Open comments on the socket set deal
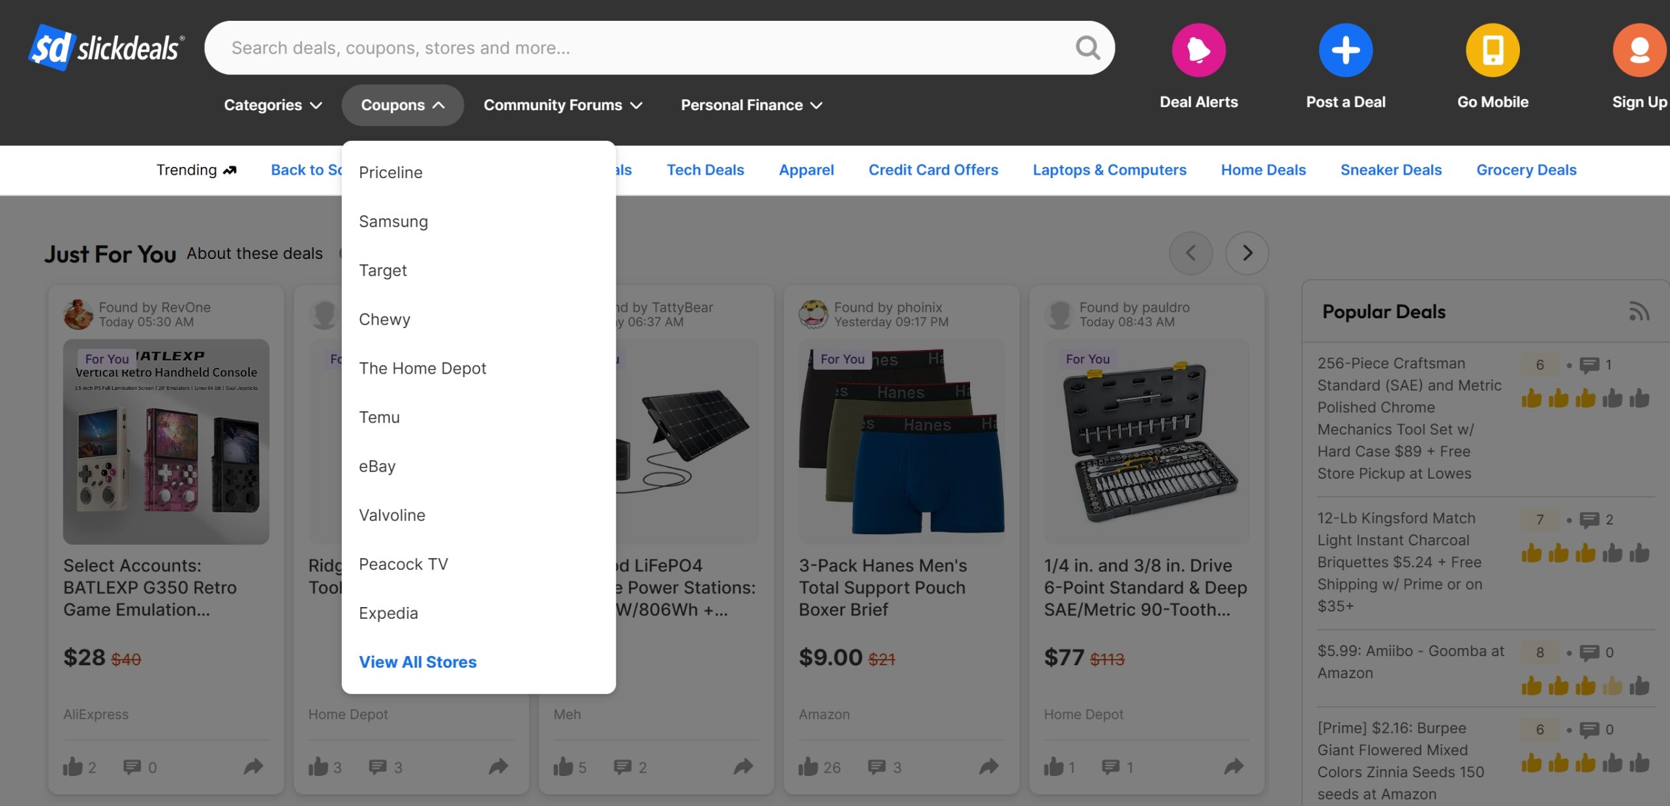The image size is (1670, 806). coord(1111,767)
